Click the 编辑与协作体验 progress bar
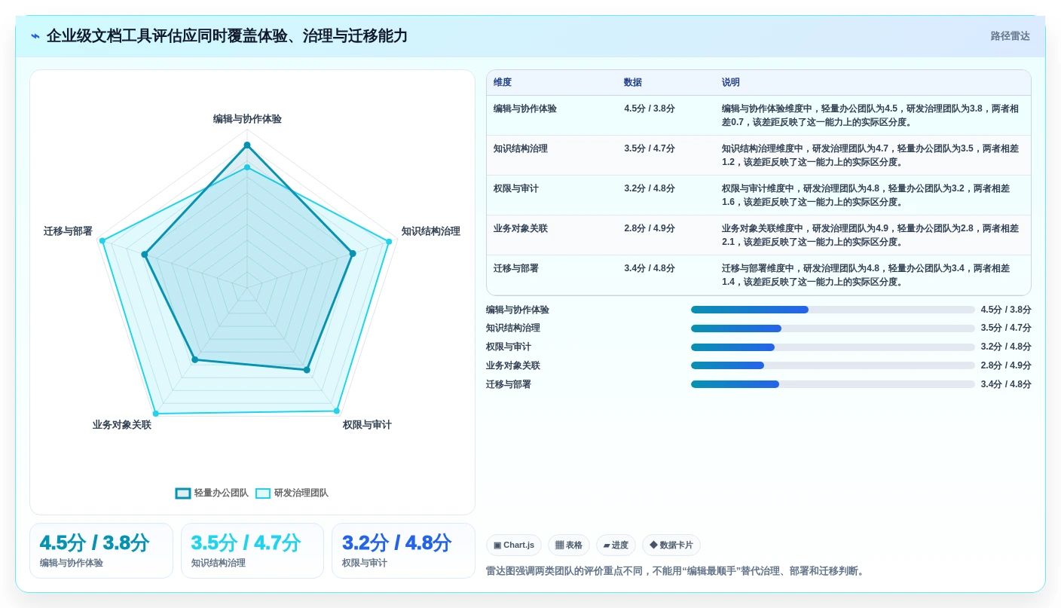Screen dimensions: 1061x608 pos(833,310)
